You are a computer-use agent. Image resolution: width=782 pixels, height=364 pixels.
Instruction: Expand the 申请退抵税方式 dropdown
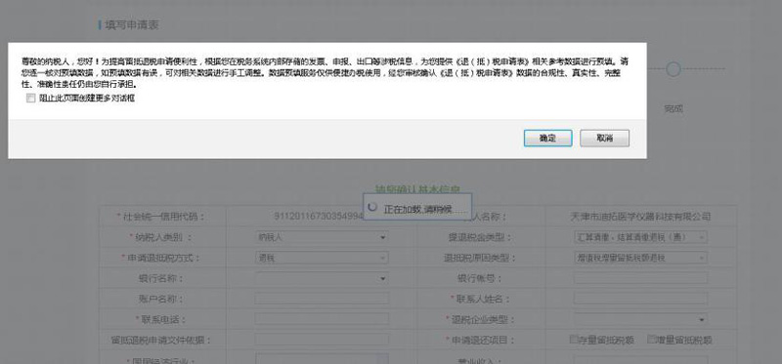point(322,258)
